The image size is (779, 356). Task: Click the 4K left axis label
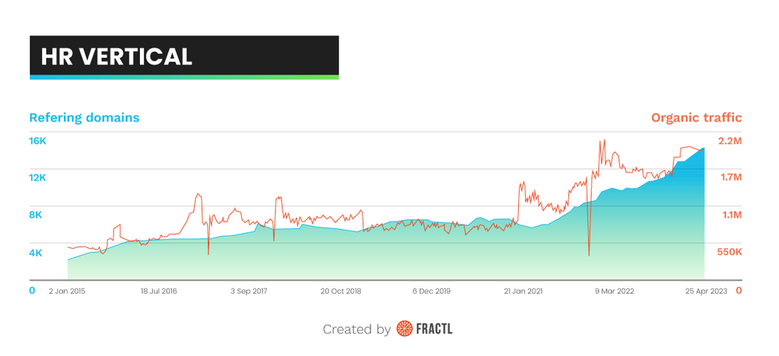coord(35,253)
